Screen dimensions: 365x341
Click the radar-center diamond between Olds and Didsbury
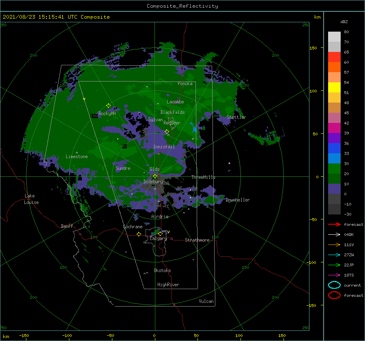pyautogui.click(x=155, y=176)
